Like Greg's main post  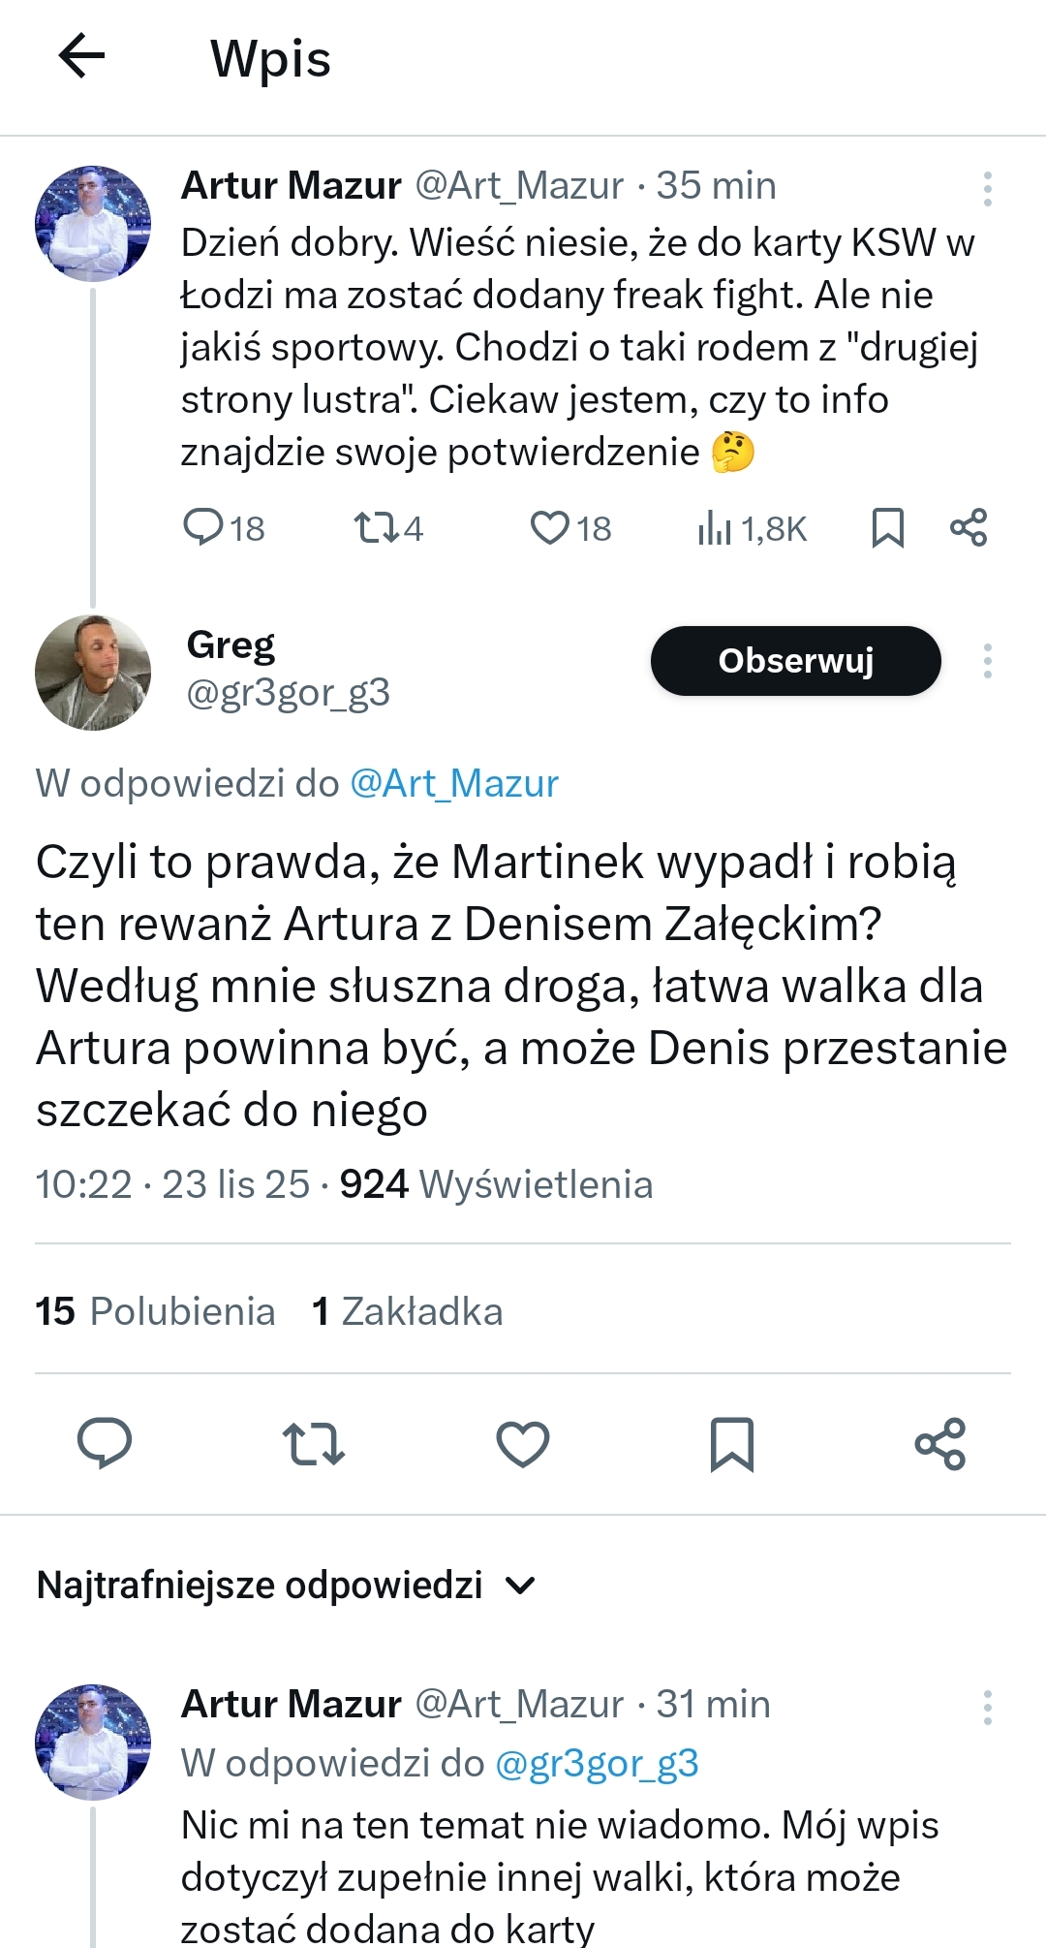click(x=523, y=1444)
